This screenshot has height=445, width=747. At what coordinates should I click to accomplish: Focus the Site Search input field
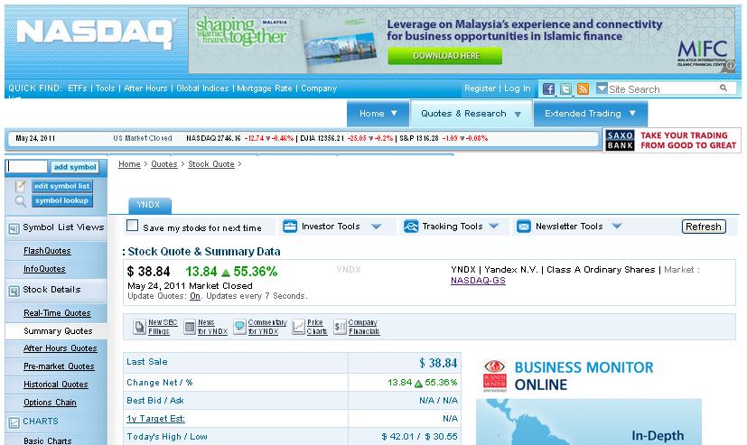(x=662, y=89)
